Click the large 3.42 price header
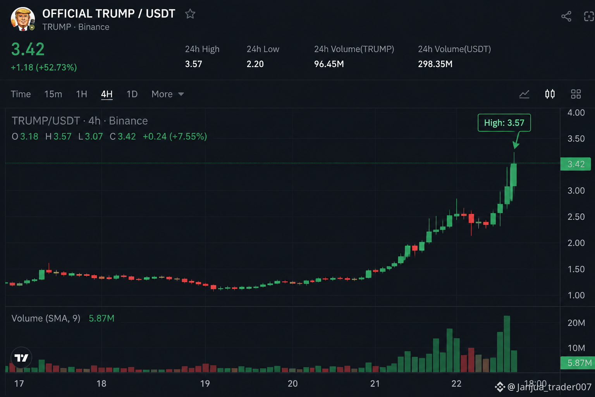The image size is (595, 397). point(28,49)
